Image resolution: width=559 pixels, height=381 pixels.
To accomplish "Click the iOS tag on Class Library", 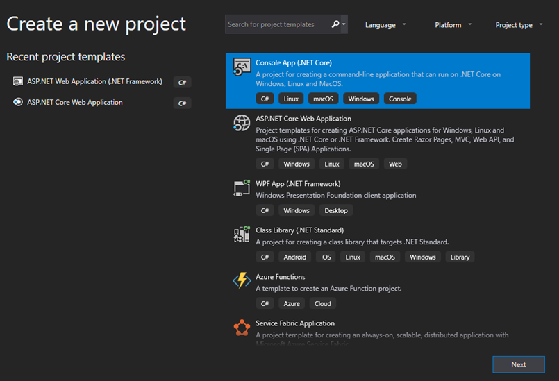I will pyautogui.click(x=326, y=257).
